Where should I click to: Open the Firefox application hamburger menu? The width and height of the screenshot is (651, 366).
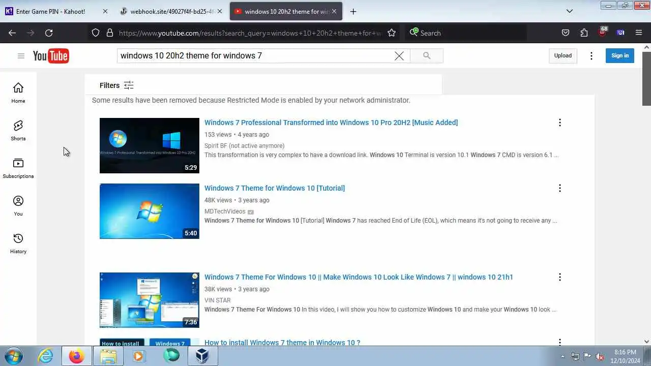(x=639, y=33)
